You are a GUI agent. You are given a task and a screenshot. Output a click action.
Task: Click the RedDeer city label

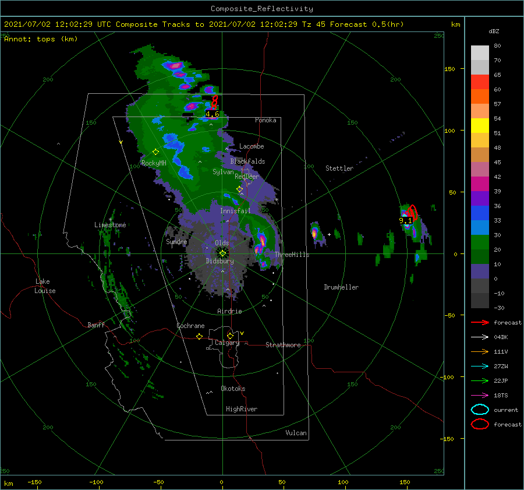247,177
